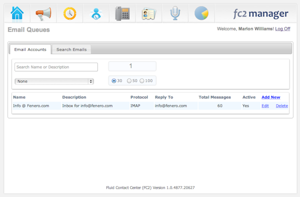Viewport: 300px width, 197px height.
Task: Select the 30 per page radio button
Action: click(x=114, y=81)
